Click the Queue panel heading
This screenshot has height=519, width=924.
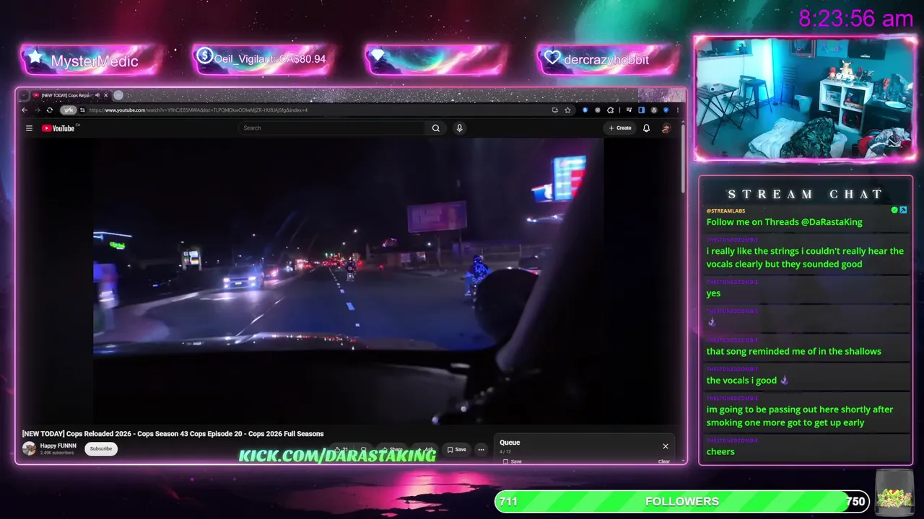pos(510,443)
